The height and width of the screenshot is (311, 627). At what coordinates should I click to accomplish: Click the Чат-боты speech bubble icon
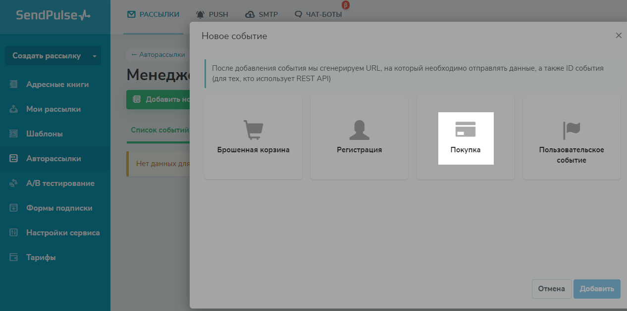coord(298,14)
